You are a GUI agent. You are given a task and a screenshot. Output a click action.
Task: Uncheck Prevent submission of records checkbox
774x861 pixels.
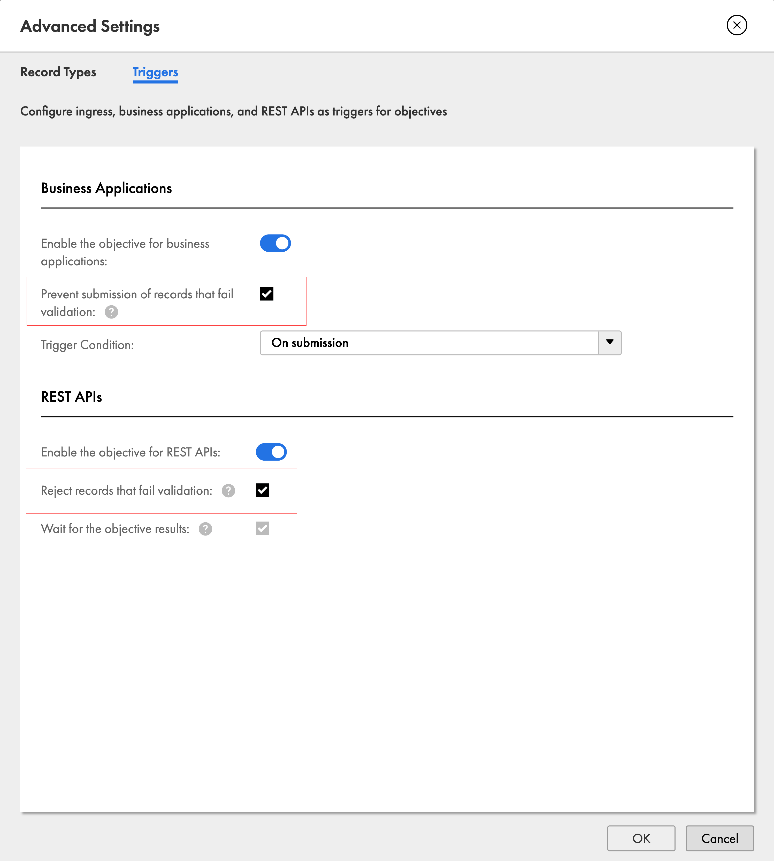267,294
